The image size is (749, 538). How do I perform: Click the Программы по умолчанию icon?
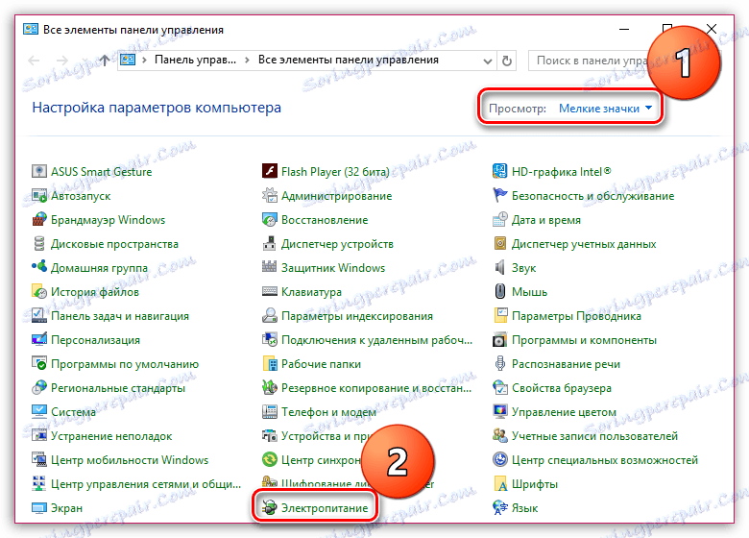point(39,363)
